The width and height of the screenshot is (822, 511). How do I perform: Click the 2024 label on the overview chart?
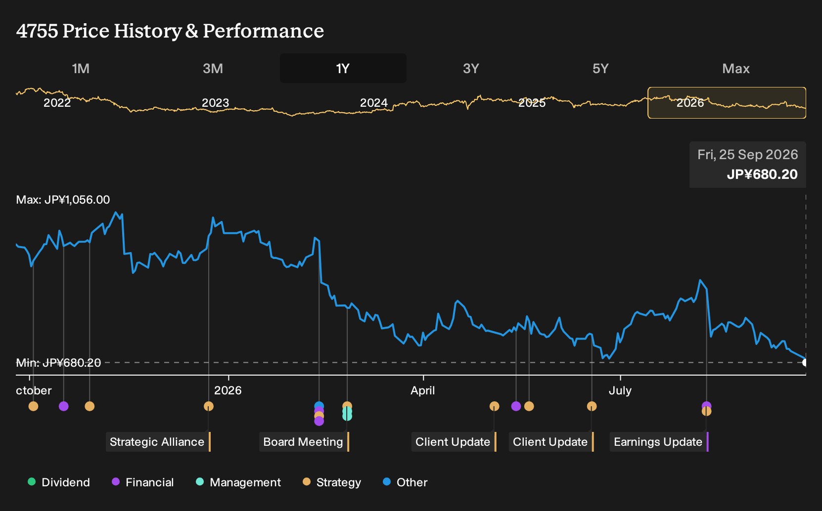[x=374, y=103]
